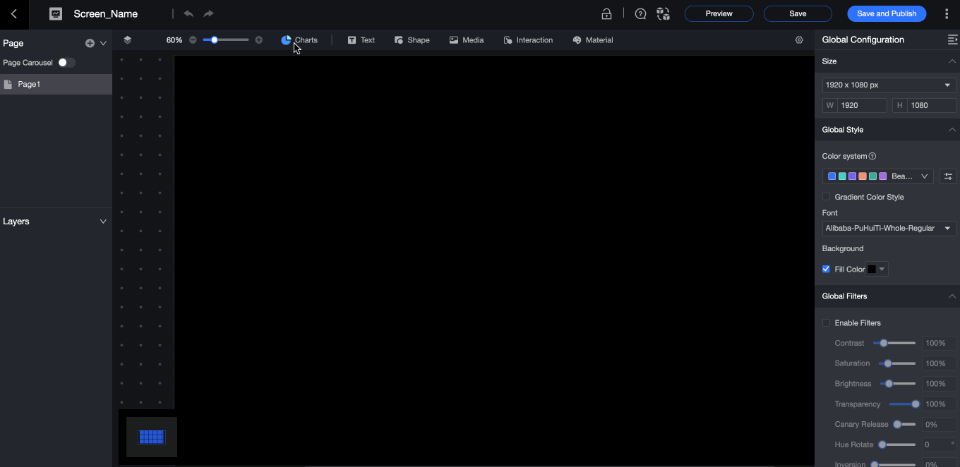Collapse the Layers panel
Viewport: 960px width, 467px height.
click(103, 221)
